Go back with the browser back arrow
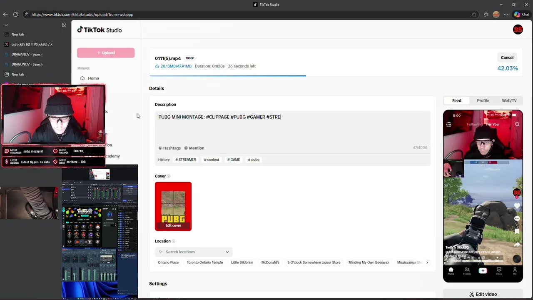 [x=5, y=14]
